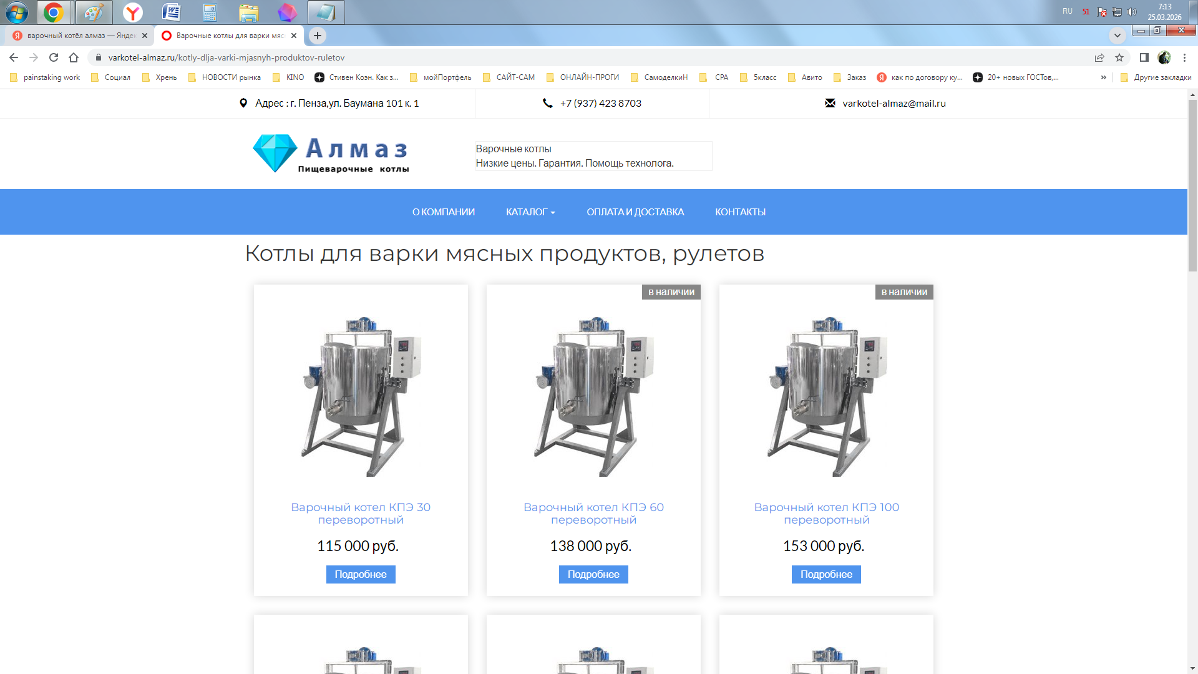
Task: Switch to the Yandex search tab
Action: tap(78, 36)
